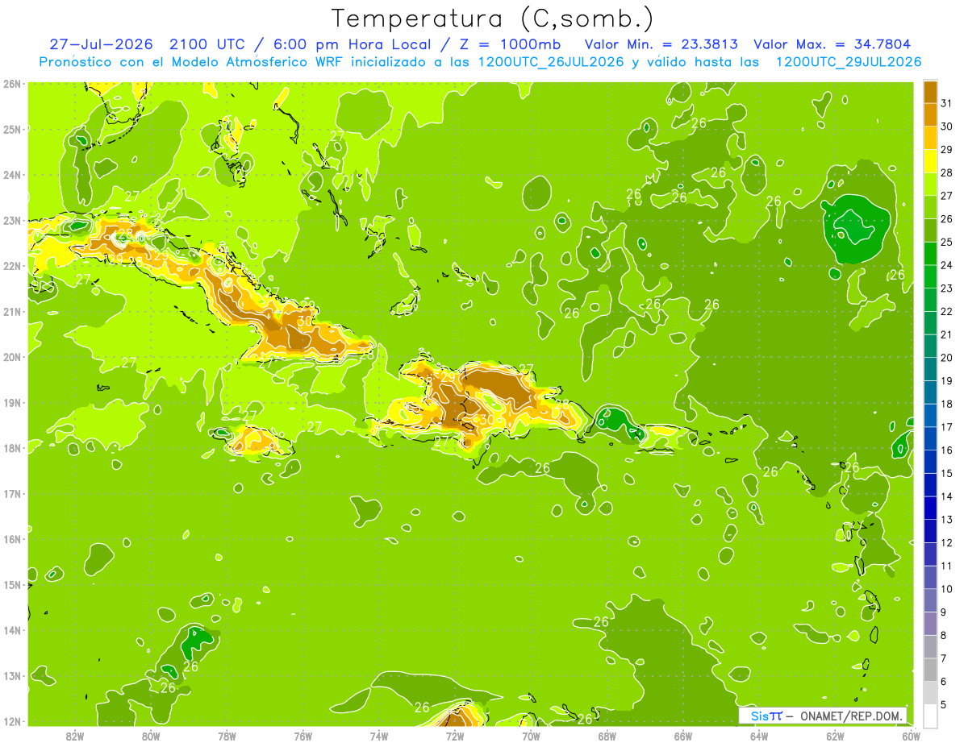
Task: Click the "82W" longitude axis label
Action: click(x=75, y=736)
